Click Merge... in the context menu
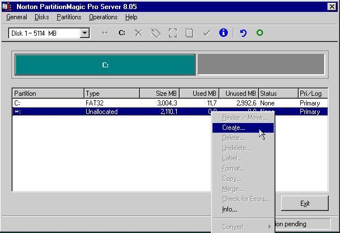Screen dimensions: 340x233 coord(243,189)
